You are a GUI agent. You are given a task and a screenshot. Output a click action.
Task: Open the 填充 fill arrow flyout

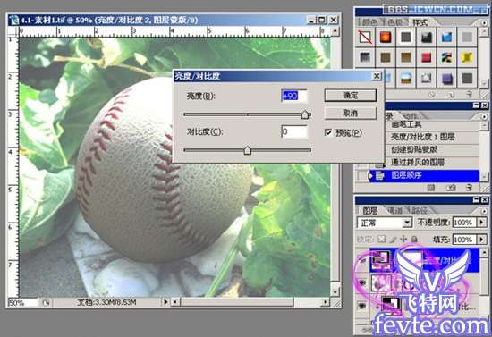point(481,240)
